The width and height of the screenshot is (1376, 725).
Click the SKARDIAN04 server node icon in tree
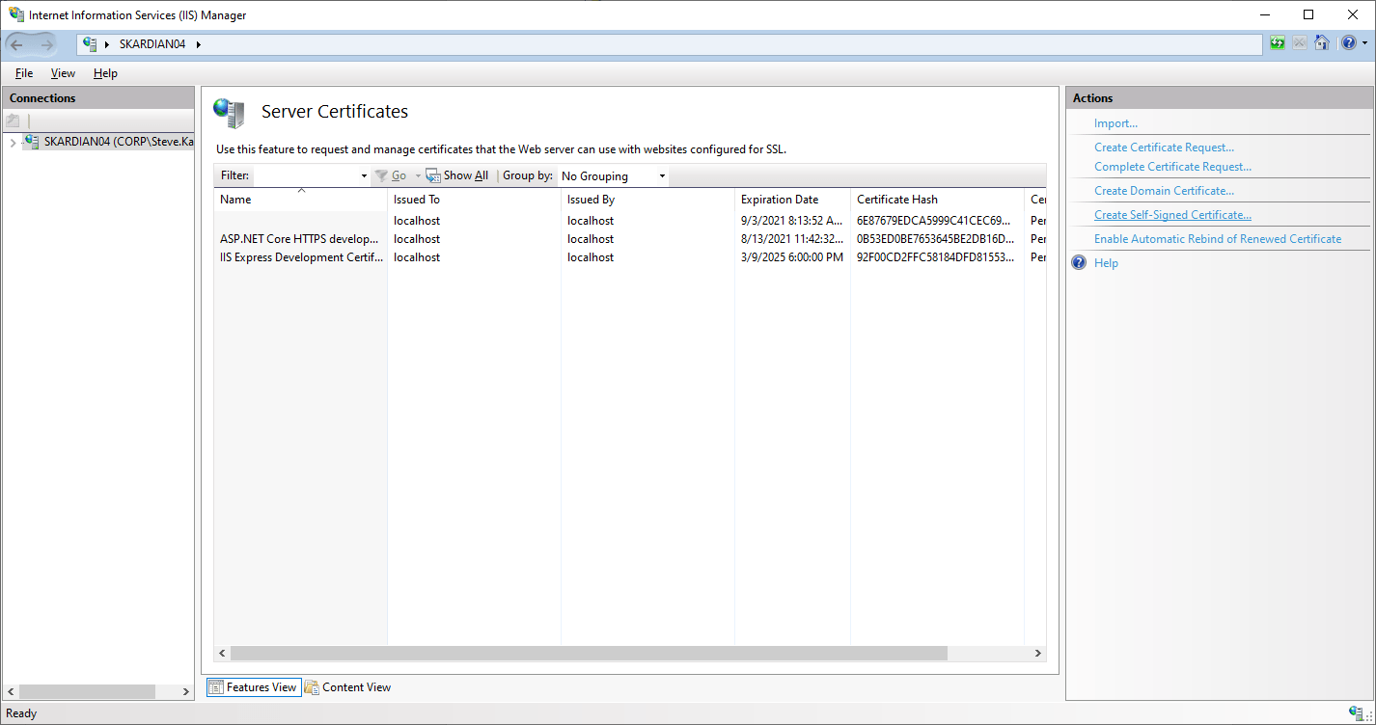point(32,142)
